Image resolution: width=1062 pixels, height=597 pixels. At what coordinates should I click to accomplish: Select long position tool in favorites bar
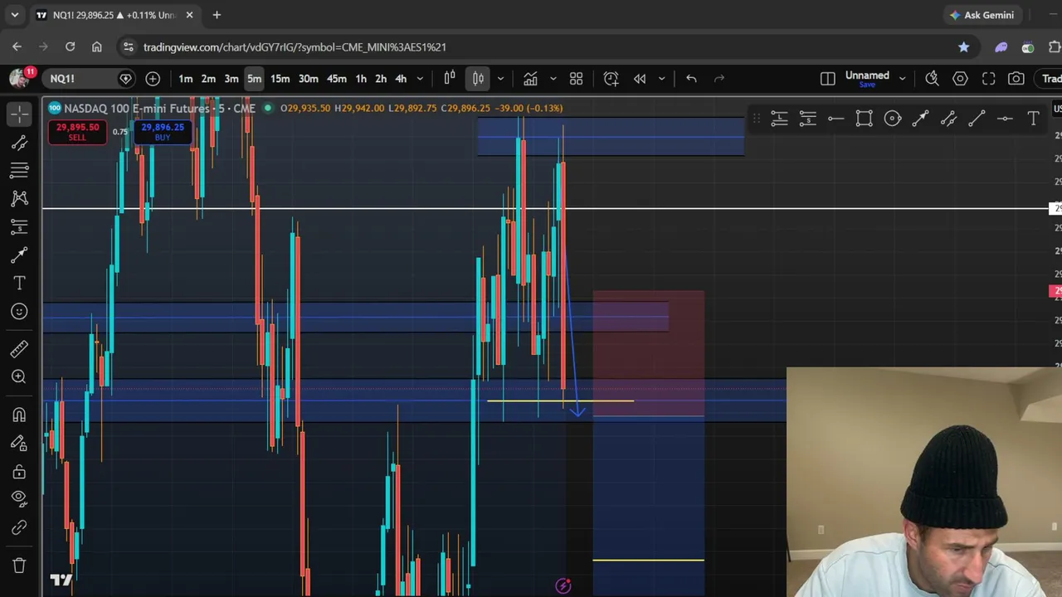[x=779, y=119]
